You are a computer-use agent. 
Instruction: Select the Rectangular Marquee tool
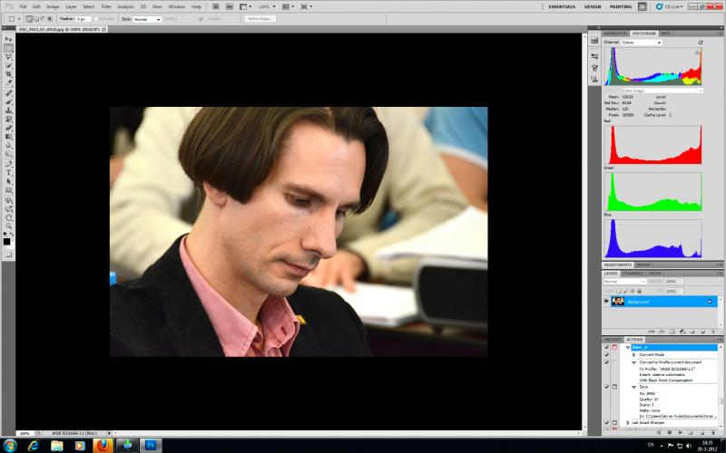pyautogui.click(x=8, y=48)
